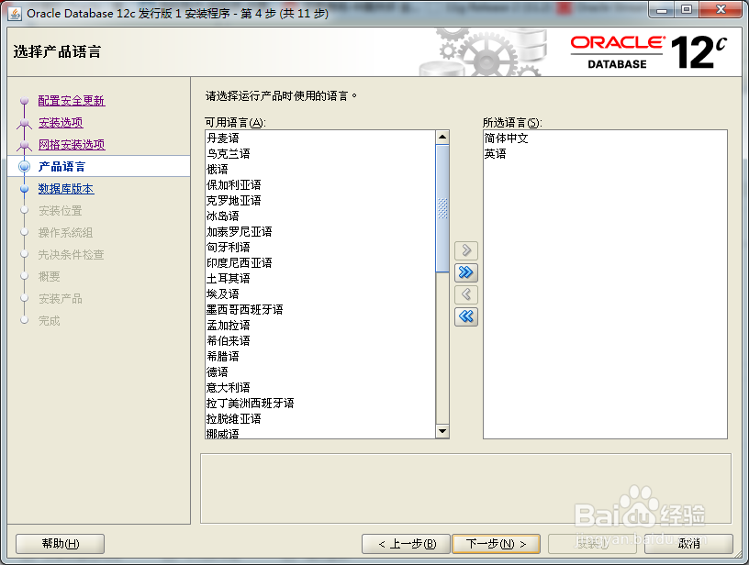Select 英语 in the selected languages list
The height and width of the screenshot is (565, 749).
point(496,152)
